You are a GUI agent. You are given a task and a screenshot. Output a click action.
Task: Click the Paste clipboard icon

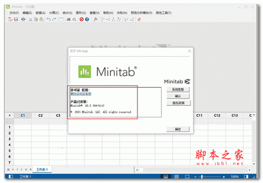coord(42,19)
